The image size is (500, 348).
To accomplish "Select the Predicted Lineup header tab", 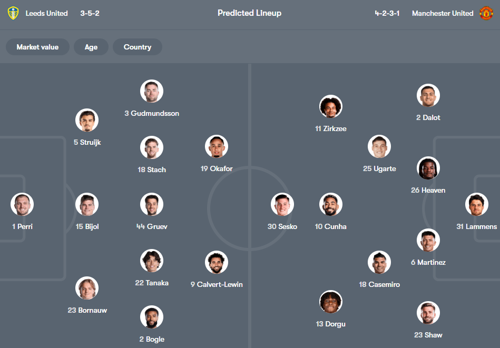I will [x=249, y=13].
